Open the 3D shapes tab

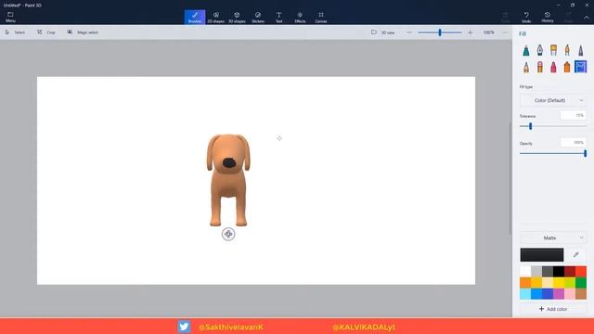[237, 17]
